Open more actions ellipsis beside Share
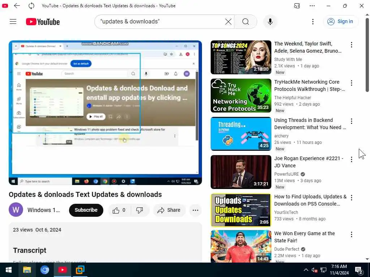Viewport: 370px width, 277px height. point(195,210)
